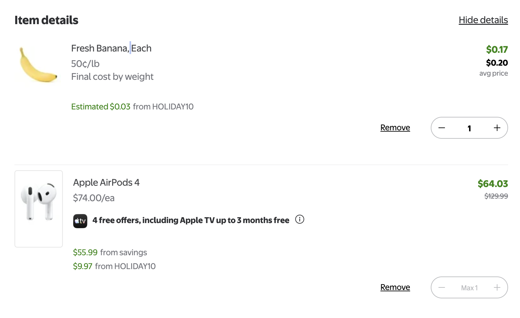Viewport: 520px width, 318px height.
Task: Click the Max 1 quantity label
Action: (x=469, y=288)
